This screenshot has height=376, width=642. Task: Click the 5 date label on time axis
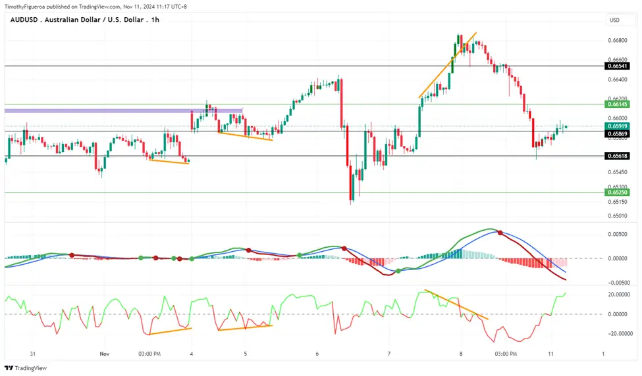(x=246, y=354)
